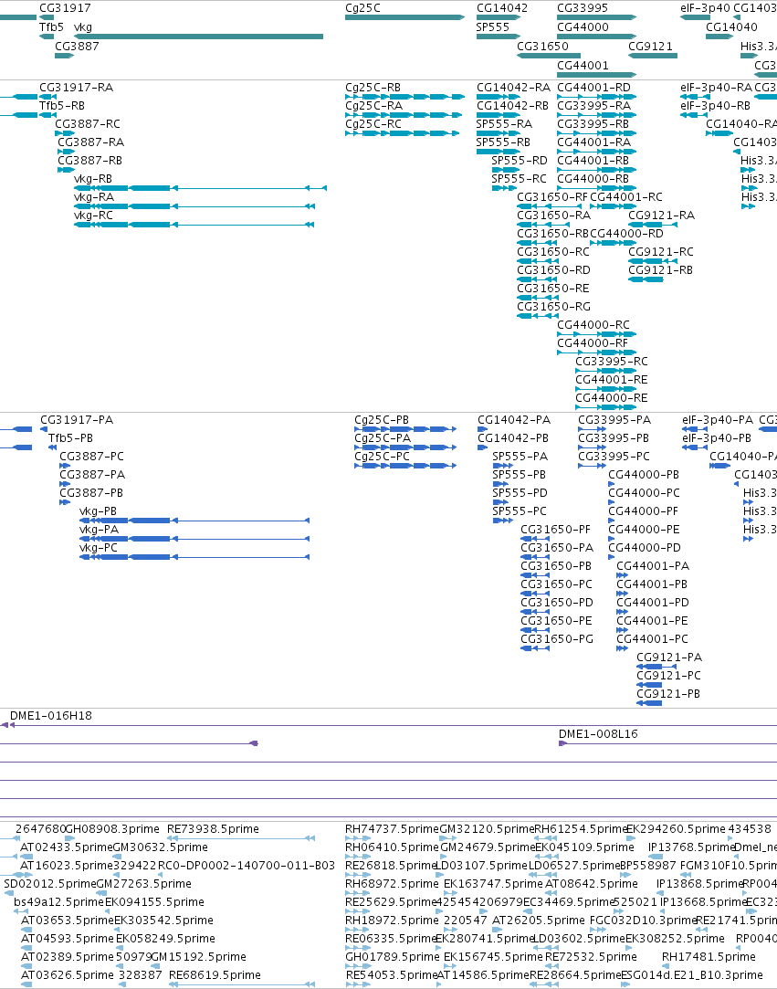
Task: Click the CG31917 gene label
Action: pos(65,8)
